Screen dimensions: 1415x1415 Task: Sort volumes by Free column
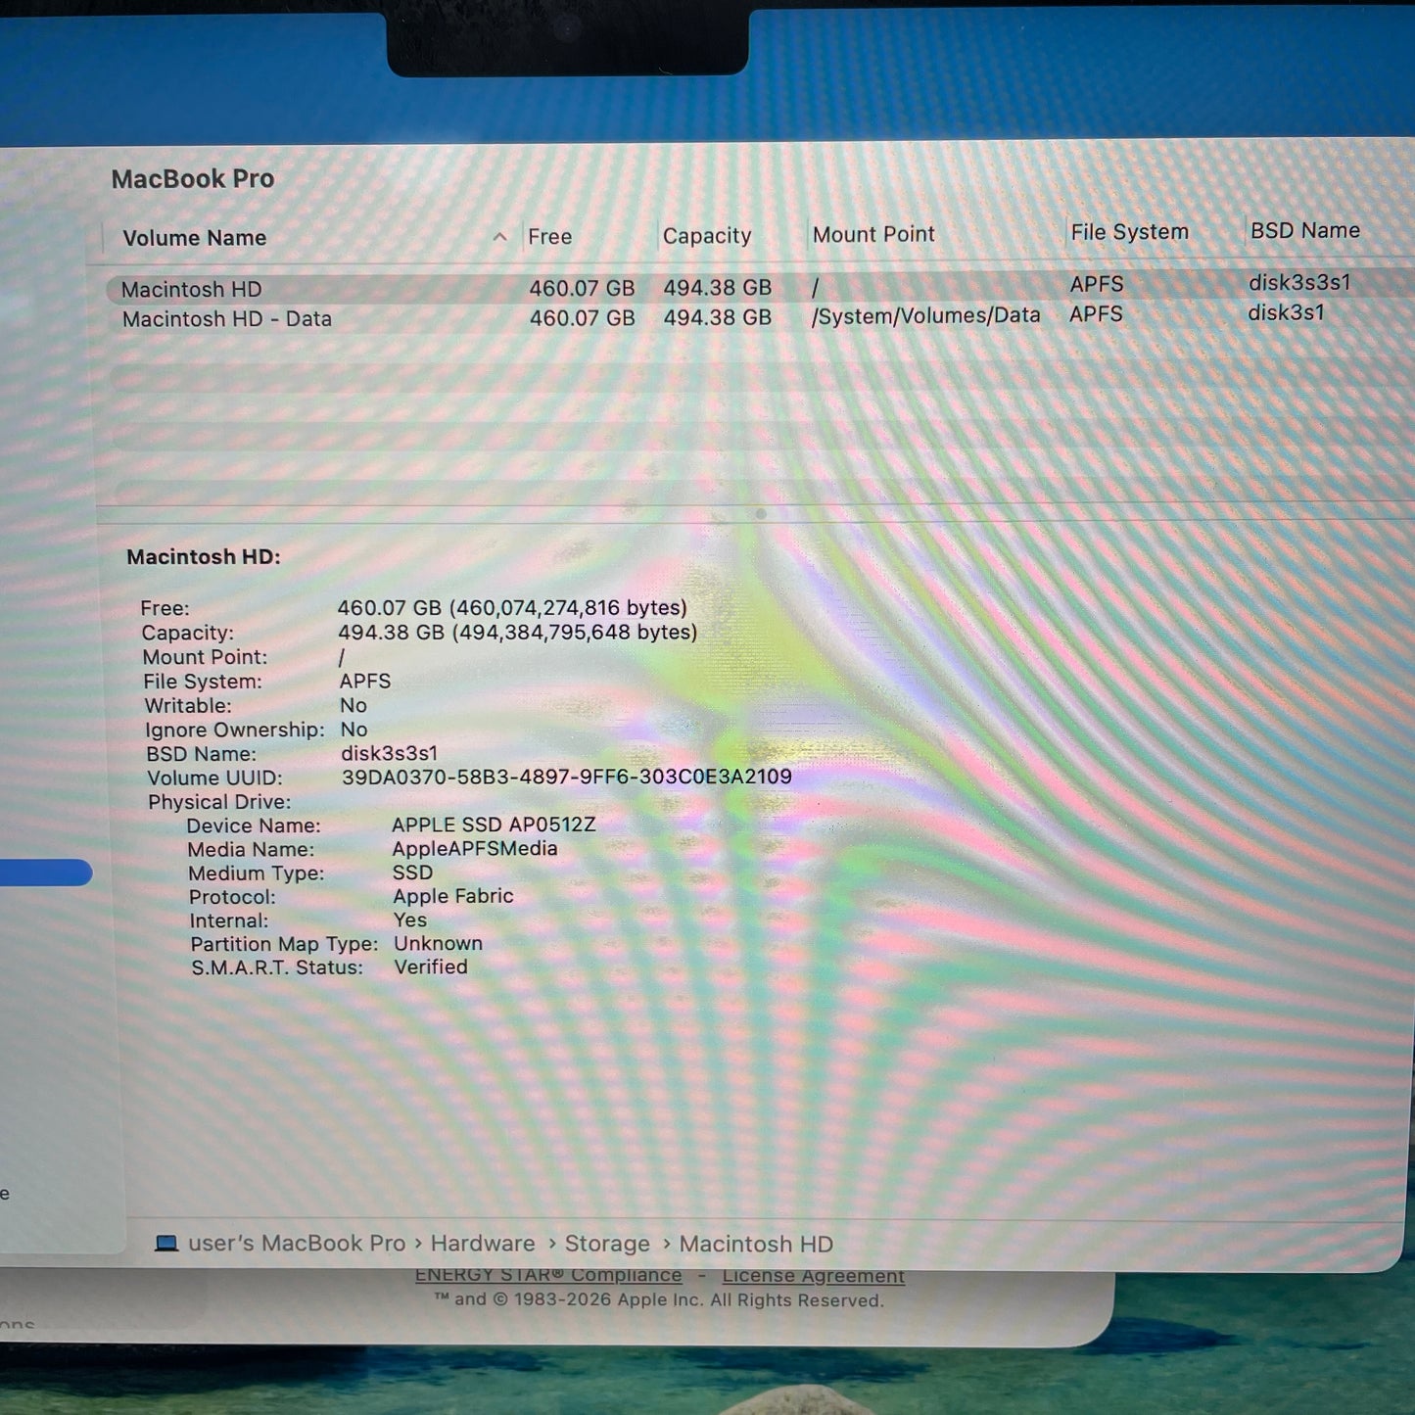pos(549,237)
